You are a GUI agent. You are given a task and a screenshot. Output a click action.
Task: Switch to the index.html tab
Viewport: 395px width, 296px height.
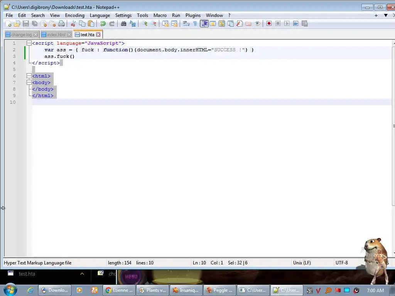click(x=56, y=35)
